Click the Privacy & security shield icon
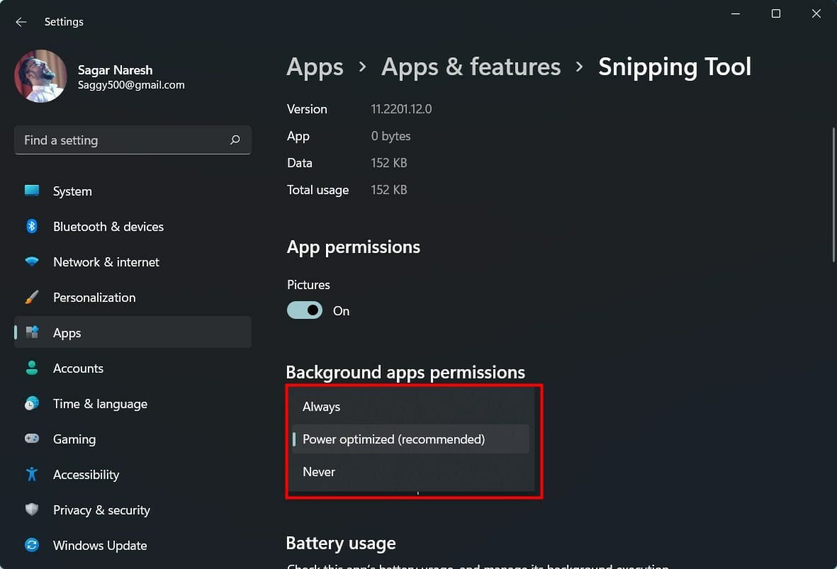837x569 pixels. pyautogui.click(x=32, y=509)
